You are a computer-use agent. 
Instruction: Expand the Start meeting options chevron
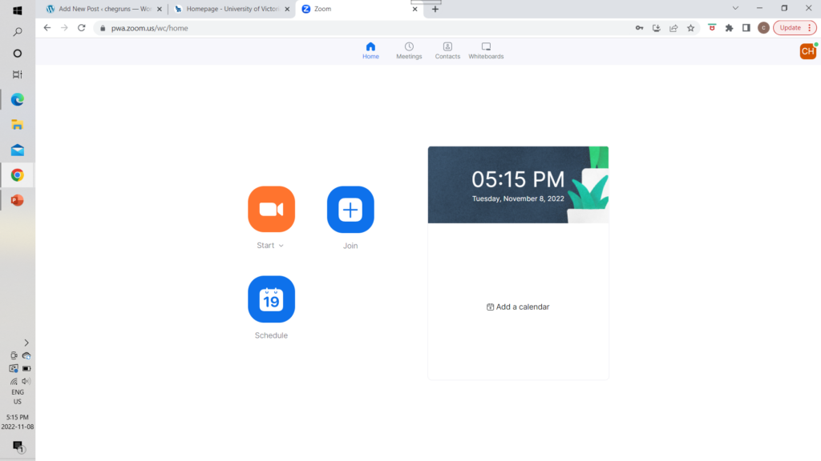[x=281, y=246]
